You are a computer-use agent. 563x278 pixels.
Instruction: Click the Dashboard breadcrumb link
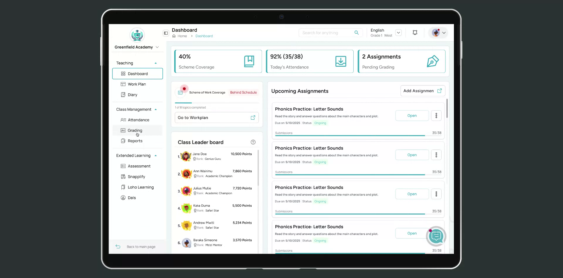click(x=204, y=36)
